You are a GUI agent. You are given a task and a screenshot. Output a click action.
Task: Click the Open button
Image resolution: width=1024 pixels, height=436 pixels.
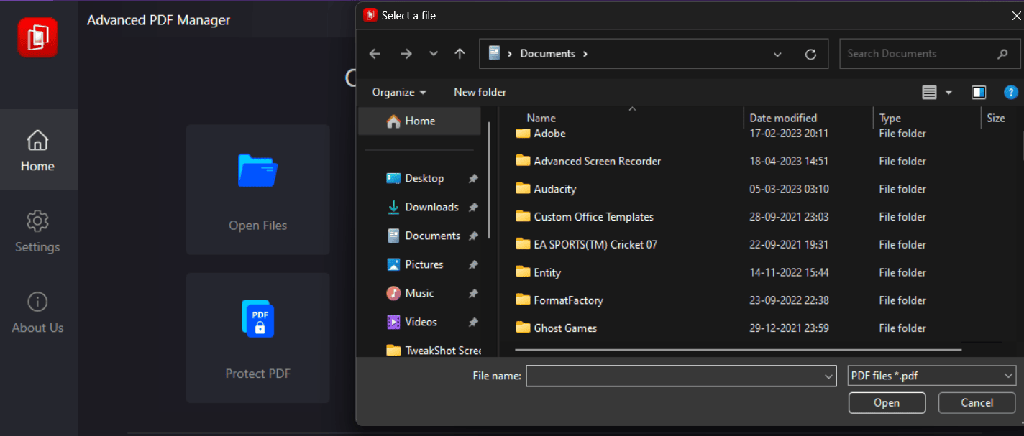(x=887, y=402)
